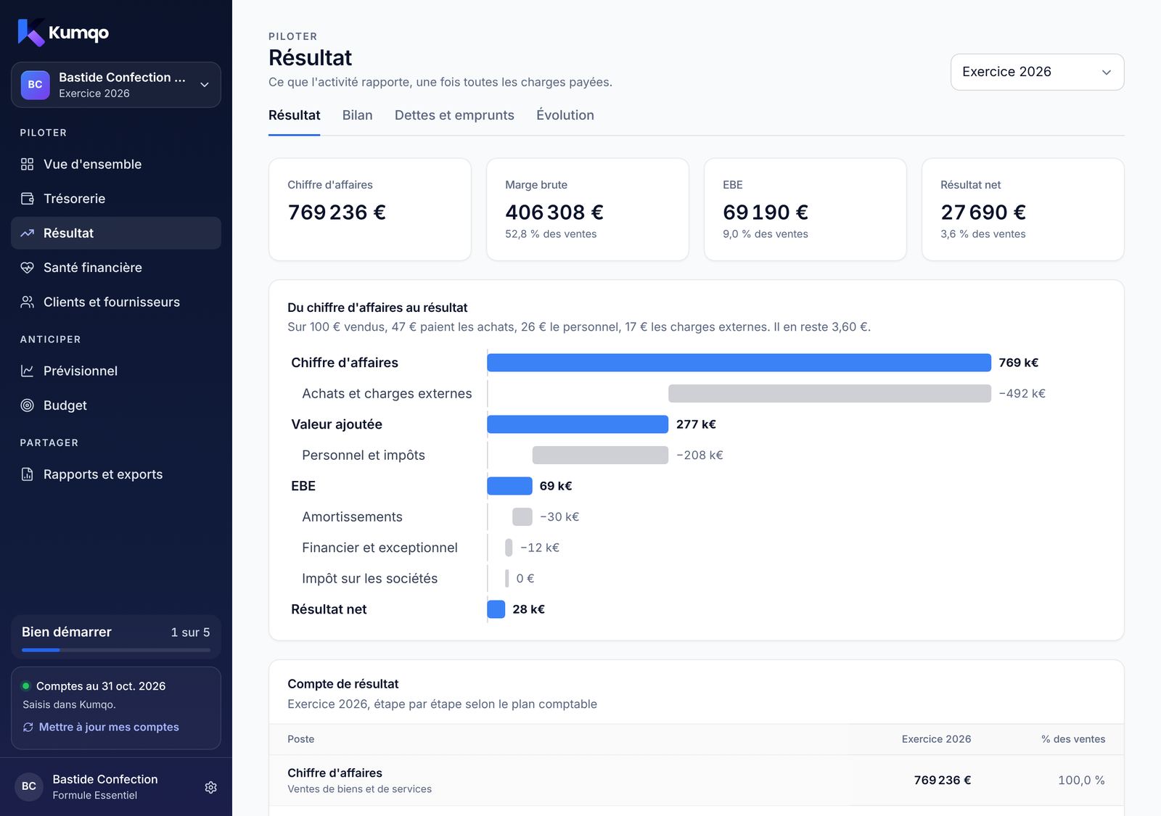This screenshot has height=816, width=1161.
Task: Expand the Bastide Confection company switcher chevron
Action: pyautogui.click(x=205, y=85)
